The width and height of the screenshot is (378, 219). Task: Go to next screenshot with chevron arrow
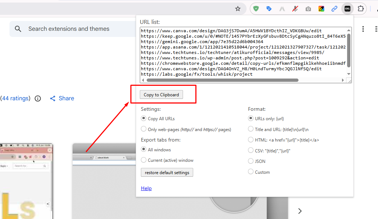point(300,211)
